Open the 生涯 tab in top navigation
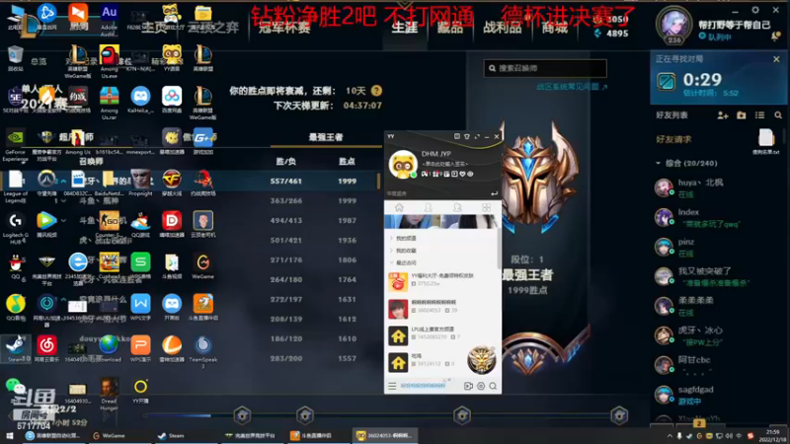790x444 pixels. [405, 28]
